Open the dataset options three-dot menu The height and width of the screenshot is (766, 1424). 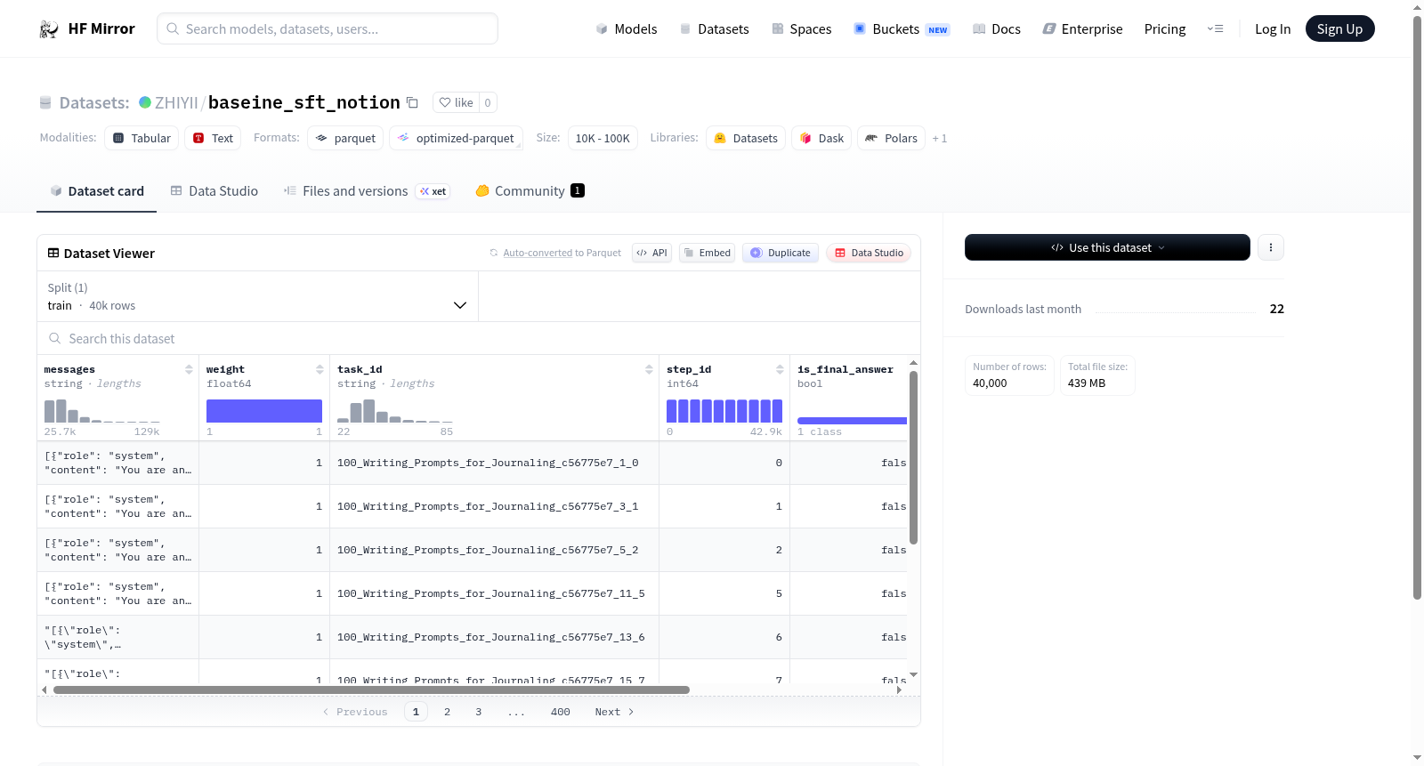(1271, 247)
